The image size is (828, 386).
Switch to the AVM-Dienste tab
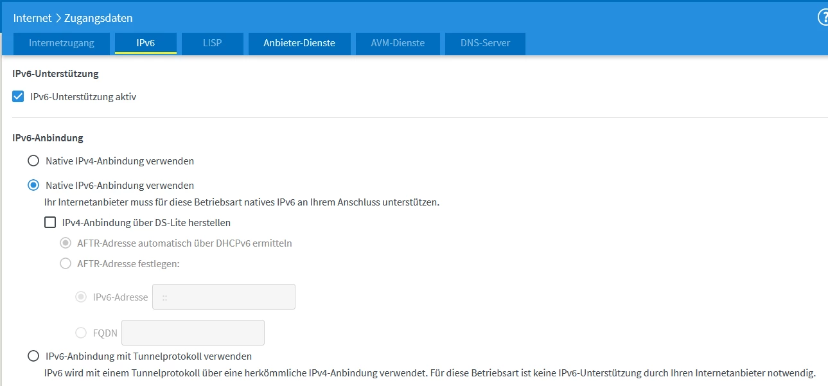398,43
